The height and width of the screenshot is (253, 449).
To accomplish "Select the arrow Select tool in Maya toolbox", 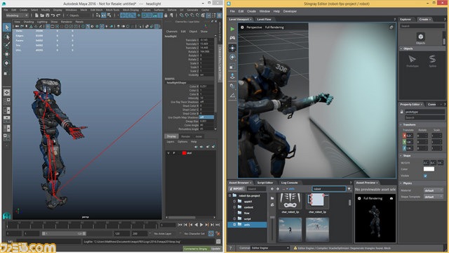I will 6,27.
